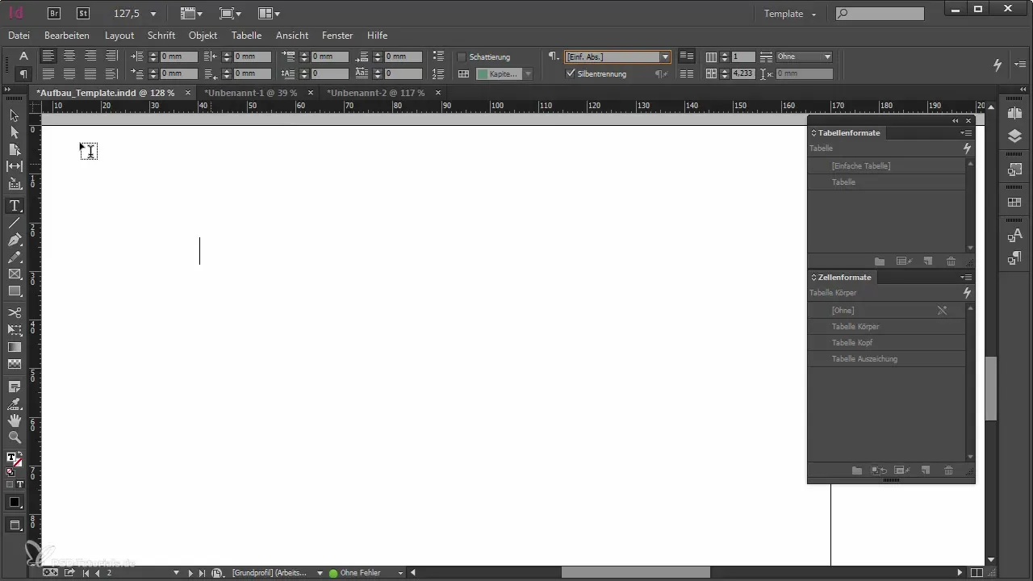Switch to character formatting controls (A)
The height and width of the screenshot is (581, 1033).
pos(23,56)
